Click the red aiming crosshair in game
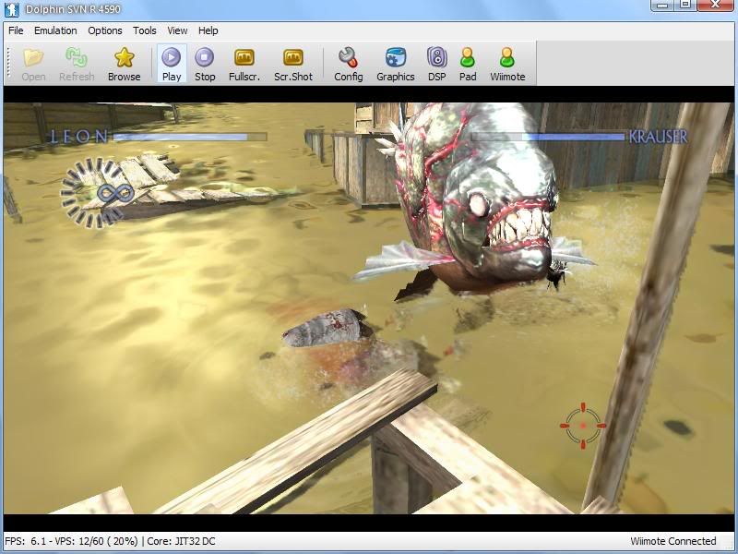 pos(583,426)
